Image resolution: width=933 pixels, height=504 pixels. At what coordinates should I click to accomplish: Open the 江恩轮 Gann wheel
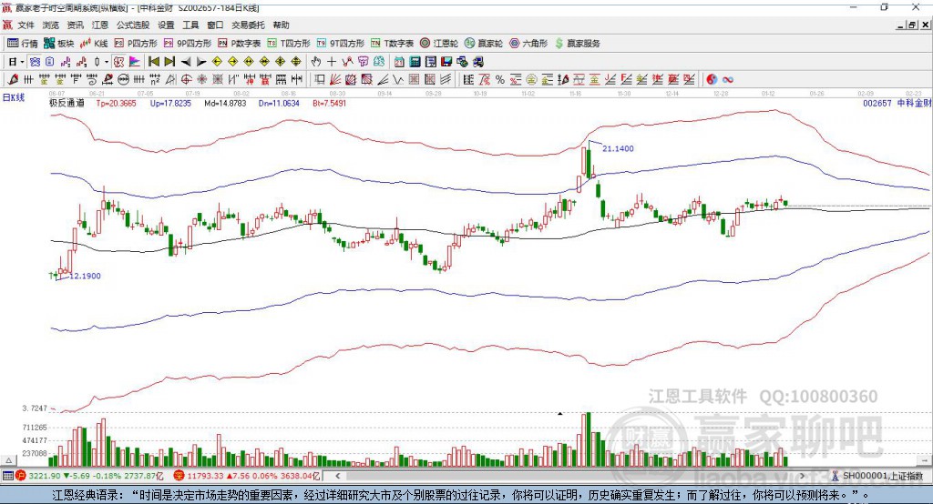coord(439,44)
